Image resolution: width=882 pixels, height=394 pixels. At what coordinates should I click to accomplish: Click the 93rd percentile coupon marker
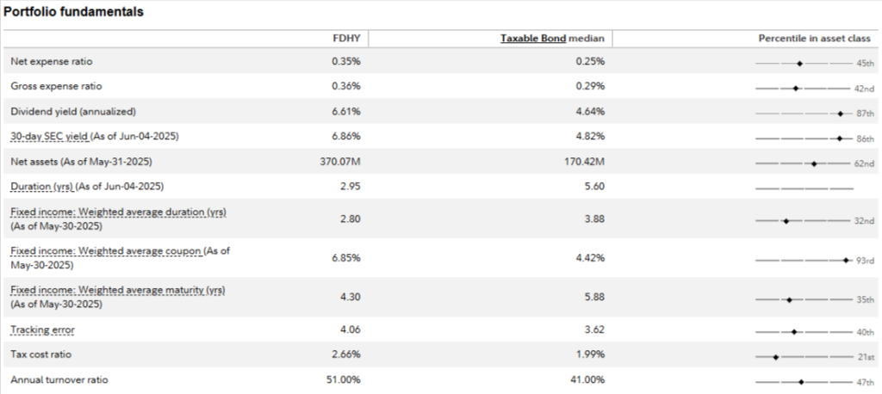pyautogui.click(x=846, y=259)
